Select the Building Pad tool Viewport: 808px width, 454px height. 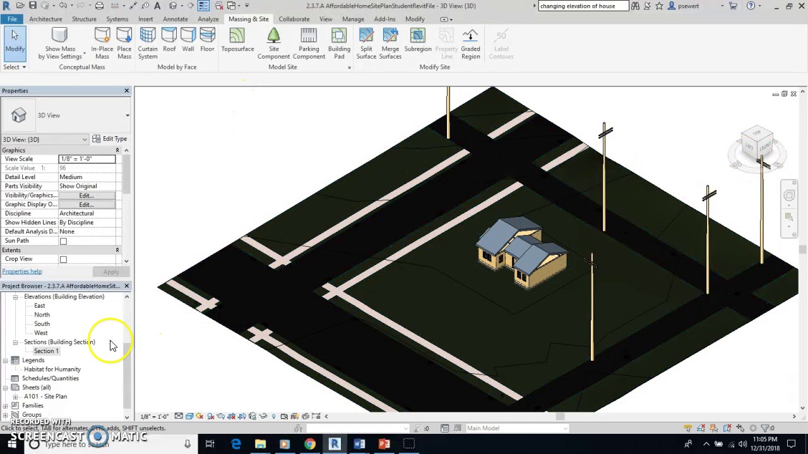pyautogui.click(x=339, y=44)
